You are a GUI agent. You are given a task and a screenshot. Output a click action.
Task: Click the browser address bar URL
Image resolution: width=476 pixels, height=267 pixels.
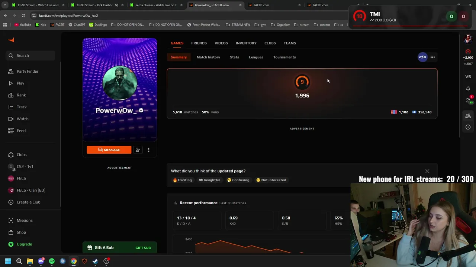[68, 16]
